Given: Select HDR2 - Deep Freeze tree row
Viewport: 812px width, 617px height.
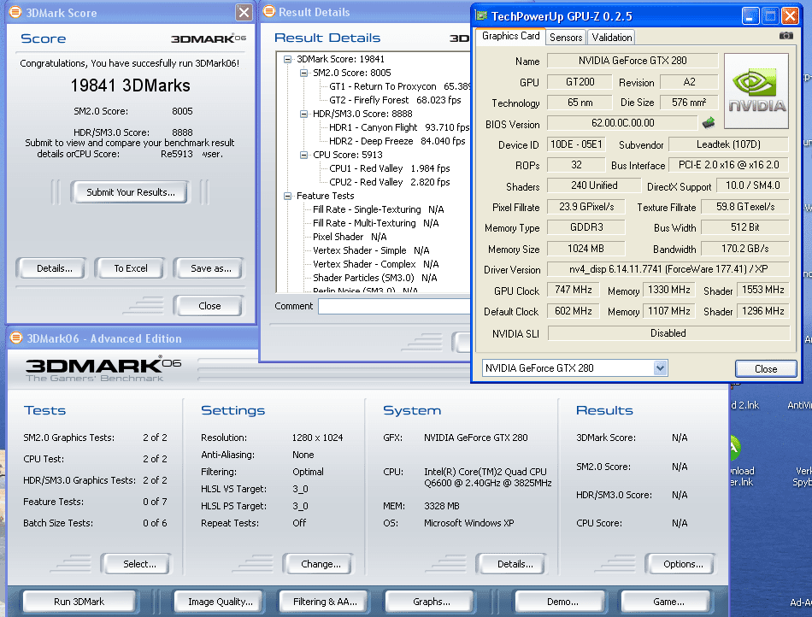Looking at the screenshot, I should click(397, 141).
